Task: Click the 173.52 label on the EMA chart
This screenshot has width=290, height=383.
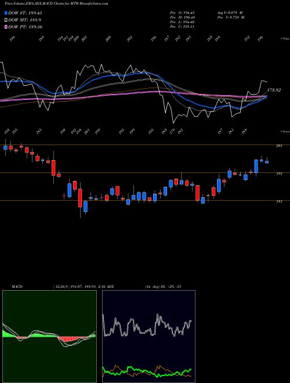Action: point(274,90)
